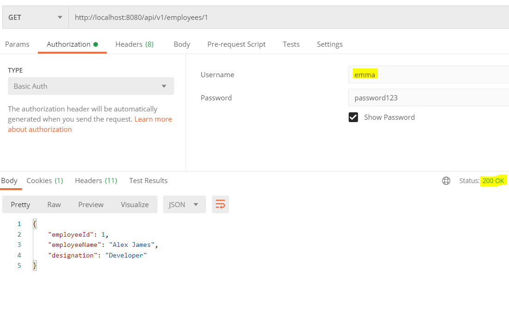Expand the Basic Auth type dropdown
The width and height of the screenshot is (509, 331).
pos(91,86)
